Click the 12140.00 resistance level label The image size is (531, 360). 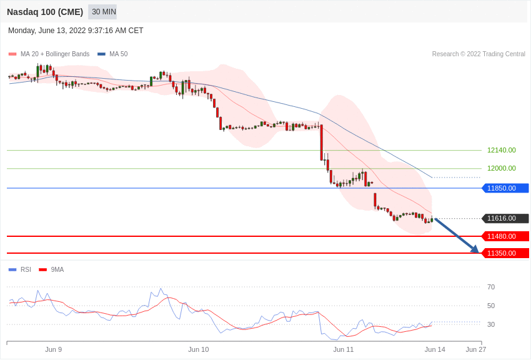pyautogui.click(x=501, y=150)
